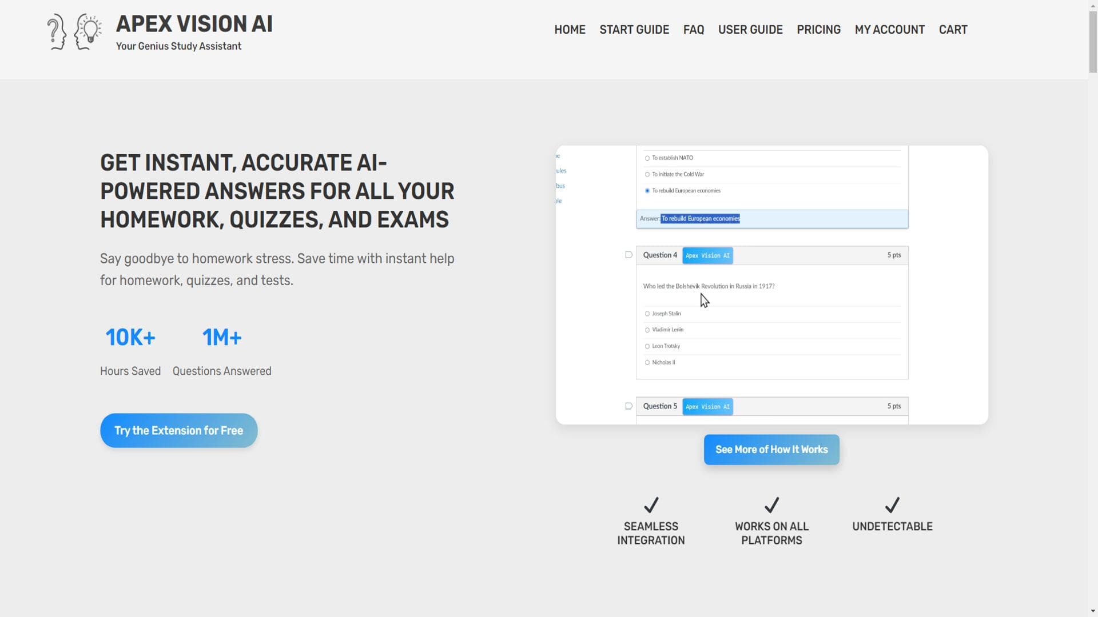Click the flag icon beside Question 4
Image resolution: width=1098 pixels, height=617 pixels.
coord(628,255)
